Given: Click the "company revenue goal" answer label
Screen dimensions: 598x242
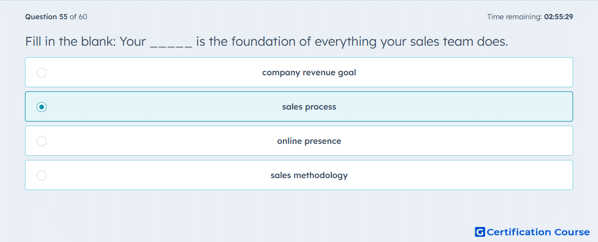Looking at the screenshot, I should (x=309, y=72).
